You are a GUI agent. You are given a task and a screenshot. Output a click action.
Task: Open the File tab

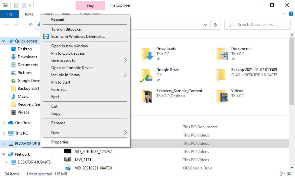10,14
